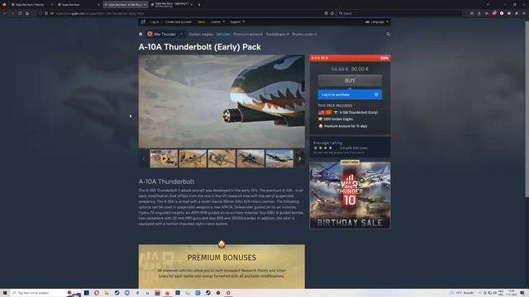Select the third gallery thumbnail
The image size is (529, 297).
pos(222,158)
